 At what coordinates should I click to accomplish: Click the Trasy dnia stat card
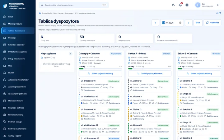point(57,38)
